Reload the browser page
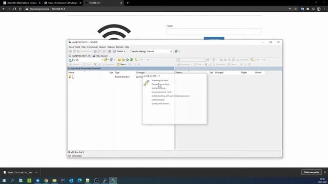 15,9
